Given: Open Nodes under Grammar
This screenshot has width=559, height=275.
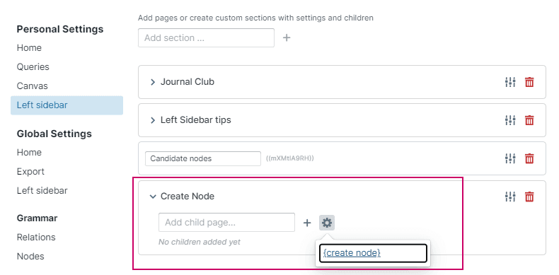Looking at the screenshot, I should tap(30, 257).
